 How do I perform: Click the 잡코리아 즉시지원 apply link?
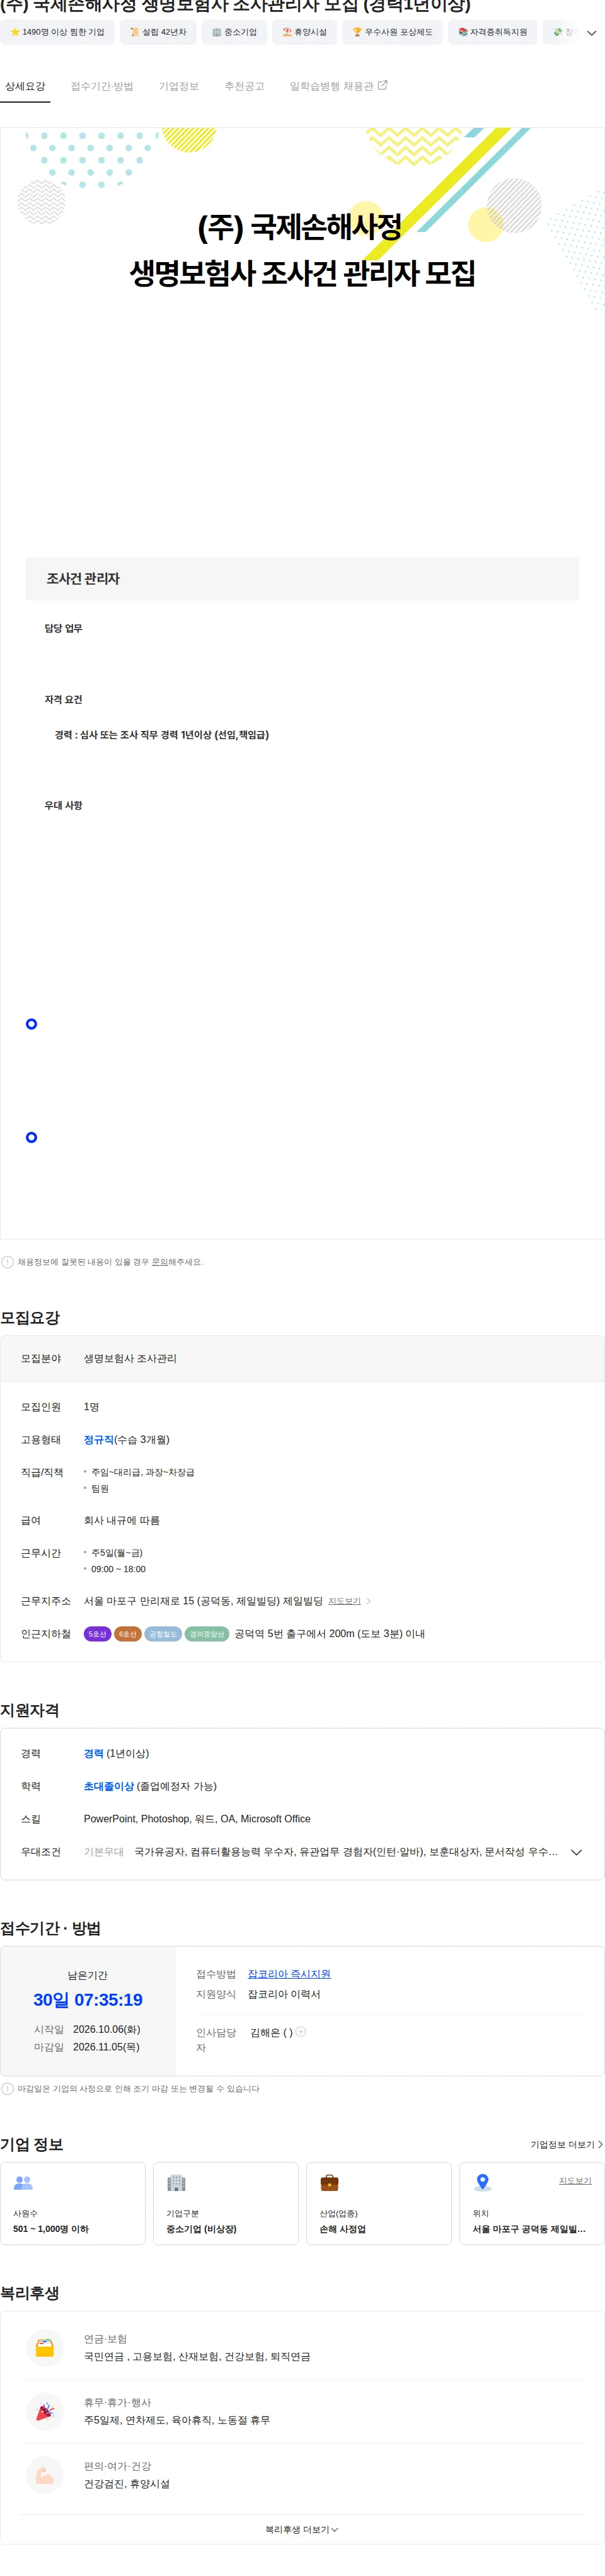click(289, 1974)
